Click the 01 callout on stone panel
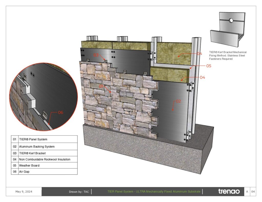Screen dimensions: 262x202 101,86
